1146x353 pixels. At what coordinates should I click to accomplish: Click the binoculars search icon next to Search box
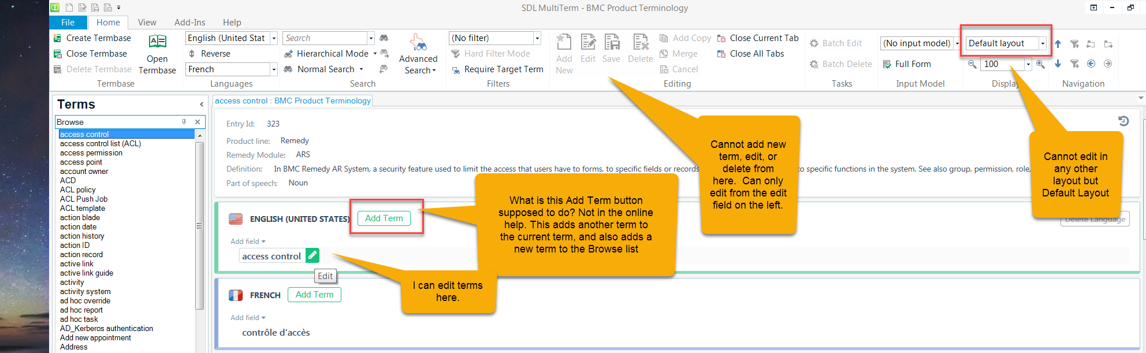pyautogui.click(x=384, y=38)
